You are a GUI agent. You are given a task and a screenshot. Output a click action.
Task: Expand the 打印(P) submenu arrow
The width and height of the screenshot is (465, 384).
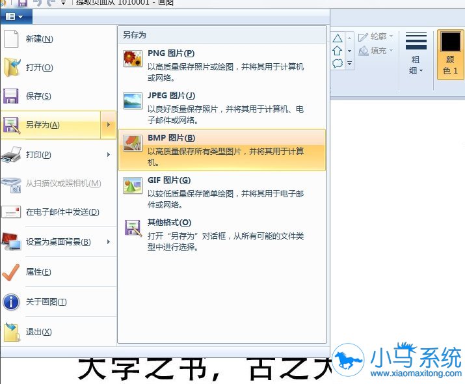click(109, 155)
